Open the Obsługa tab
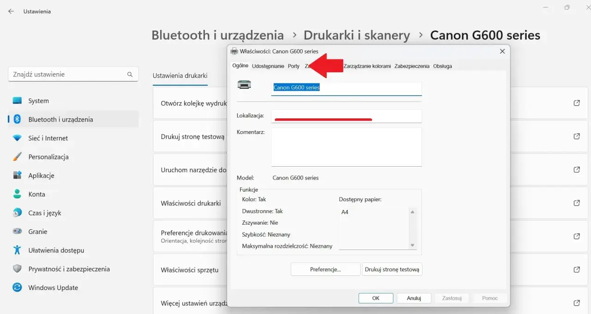The width and height of the screenshot is (591, 314). [442, 66]
